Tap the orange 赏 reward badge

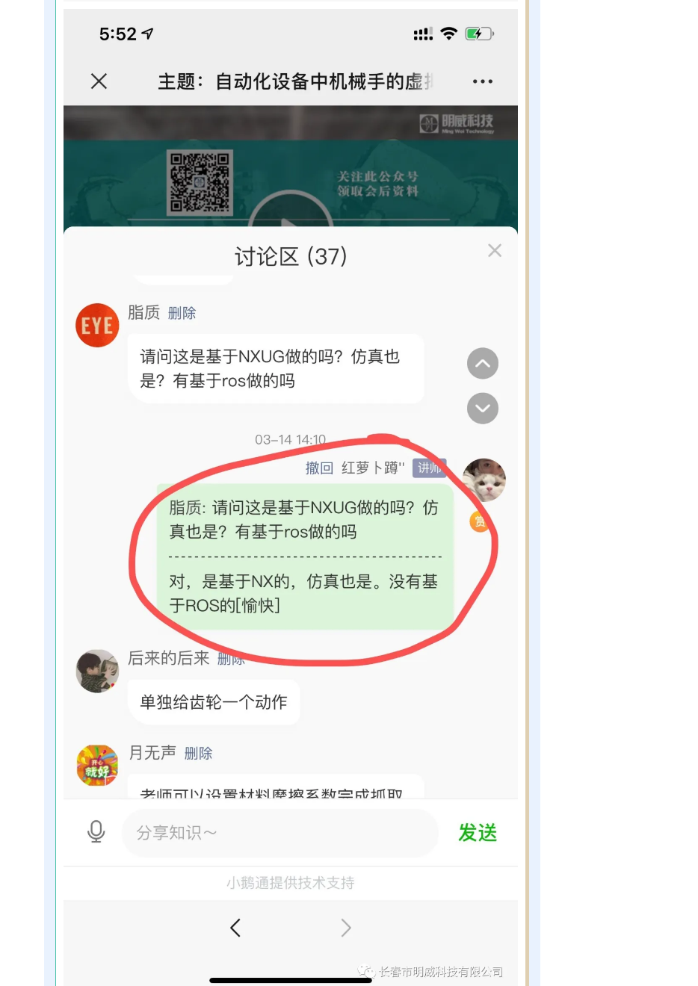coord(479,522)
